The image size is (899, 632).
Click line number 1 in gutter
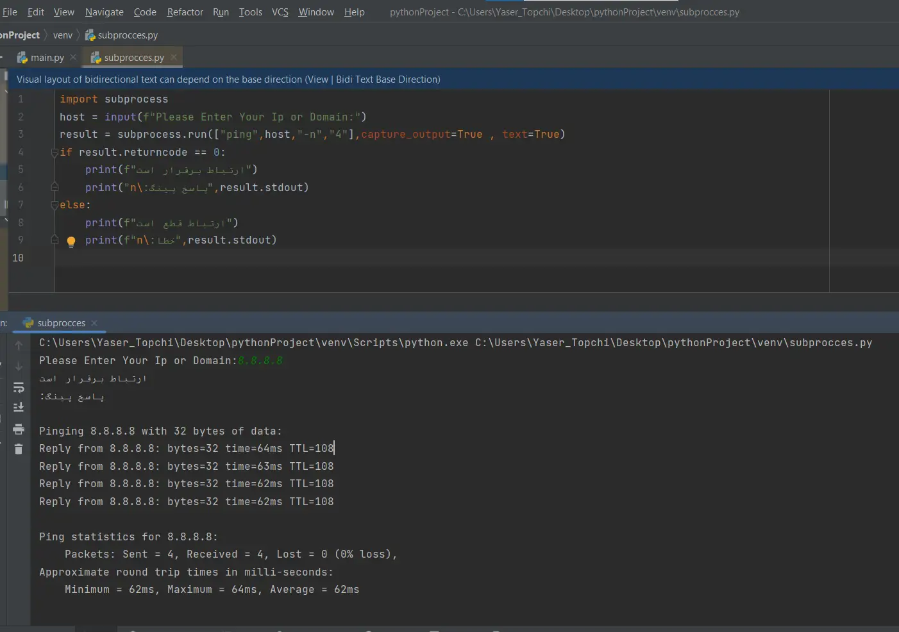pos(21,99)
